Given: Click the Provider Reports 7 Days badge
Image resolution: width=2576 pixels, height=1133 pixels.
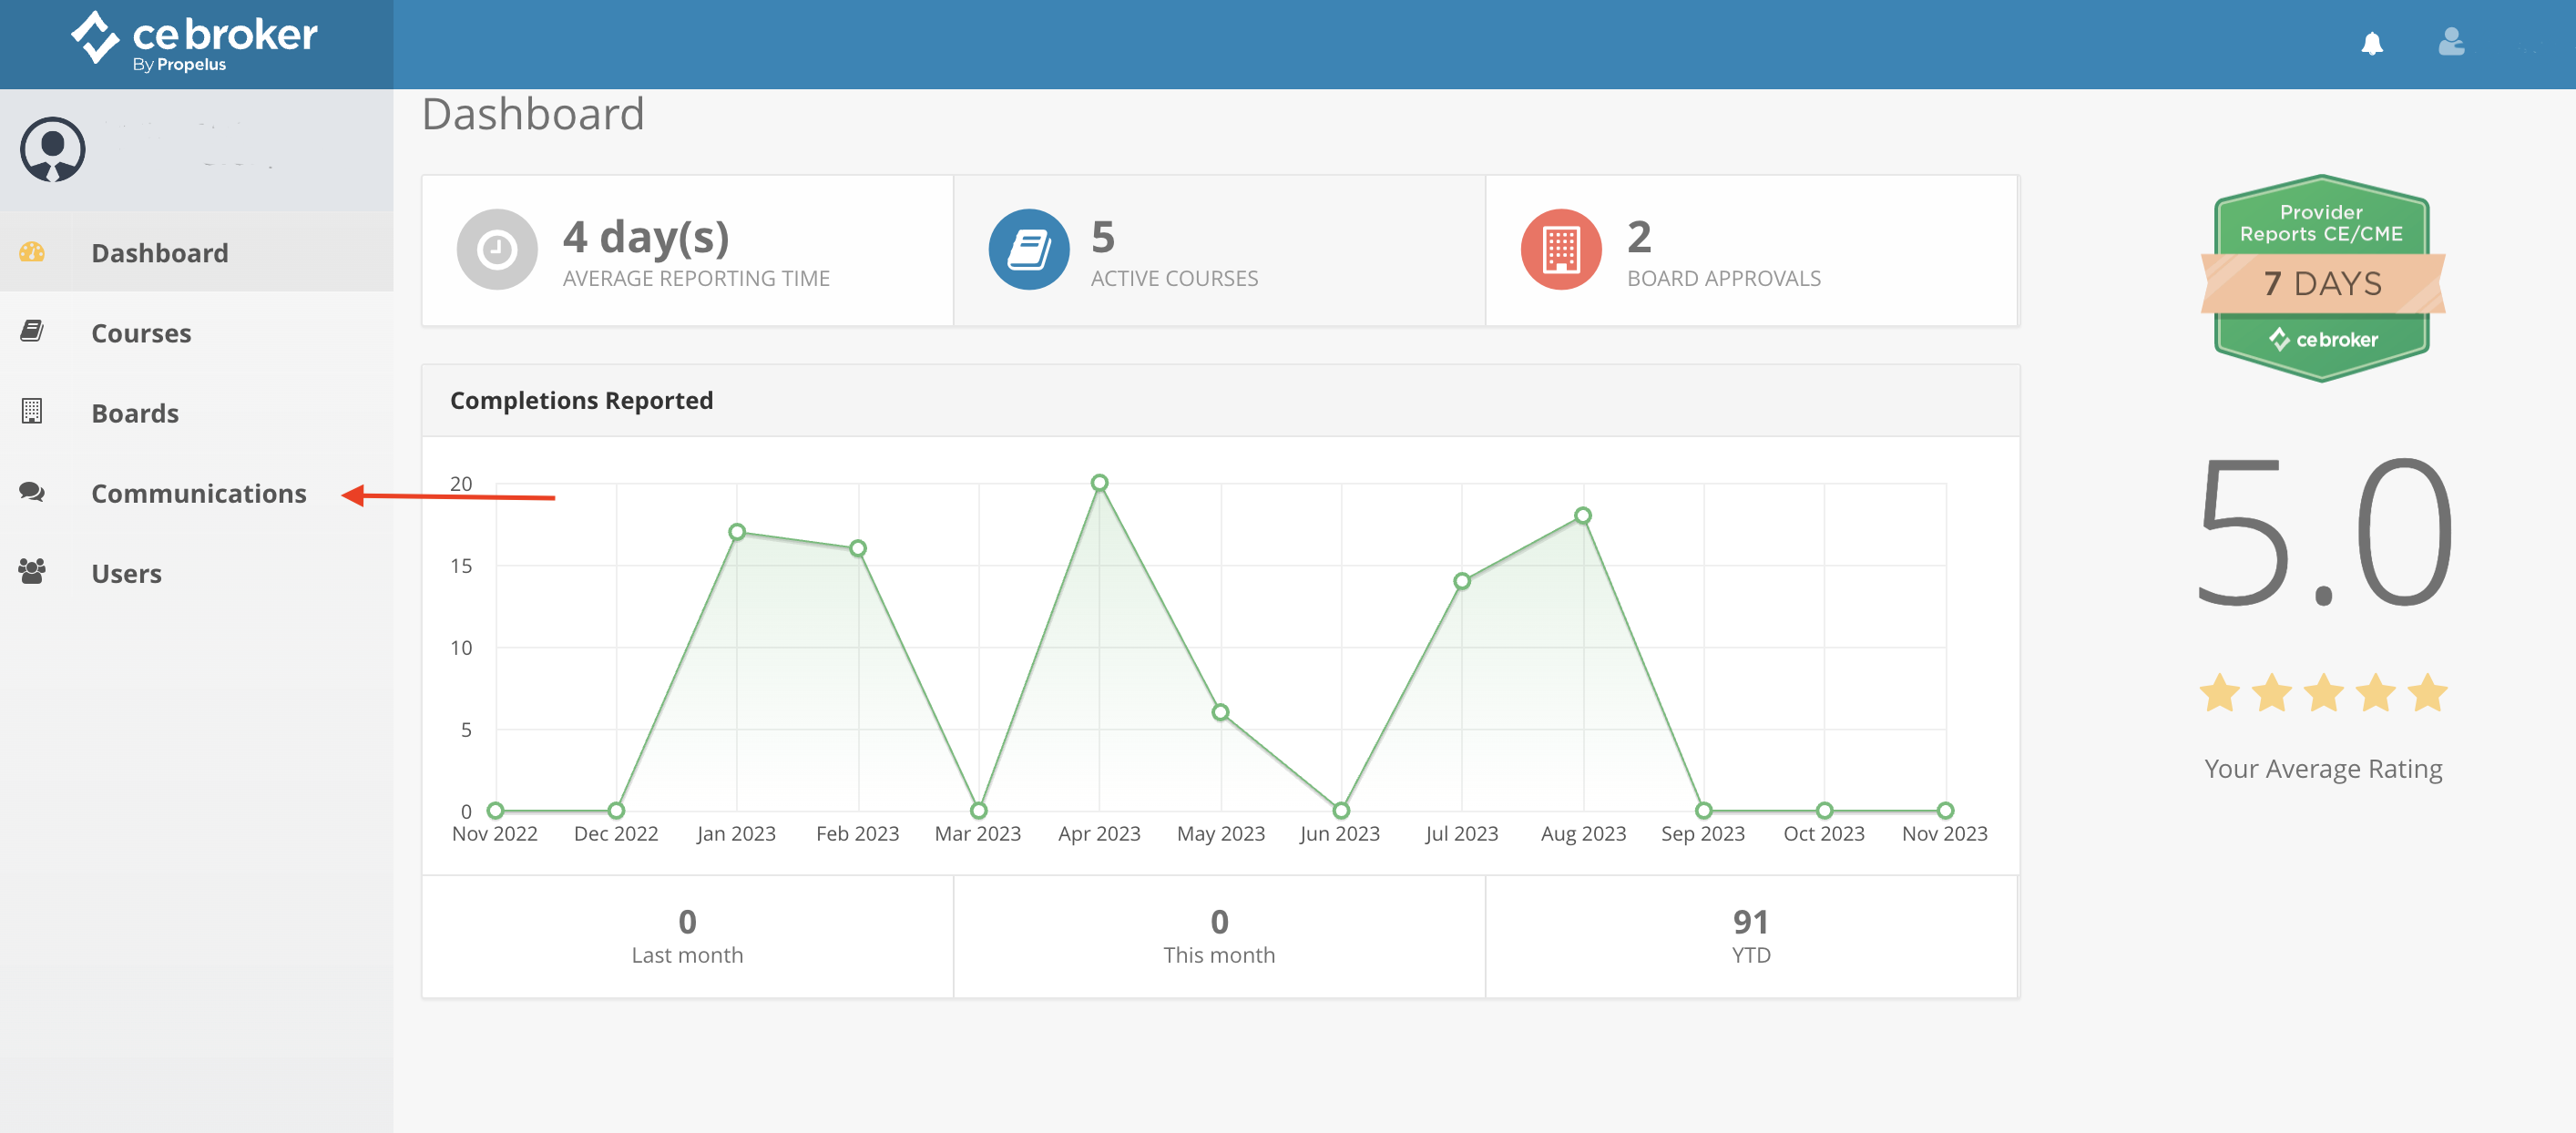Looking at the screenshot, I should [x=2321, y=279].
